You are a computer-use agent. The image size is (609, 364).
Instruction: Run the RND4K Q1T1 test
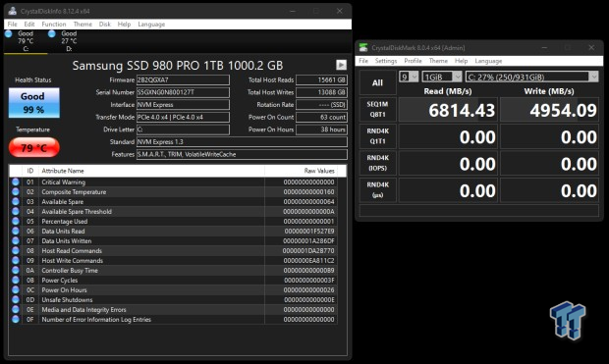377,136
